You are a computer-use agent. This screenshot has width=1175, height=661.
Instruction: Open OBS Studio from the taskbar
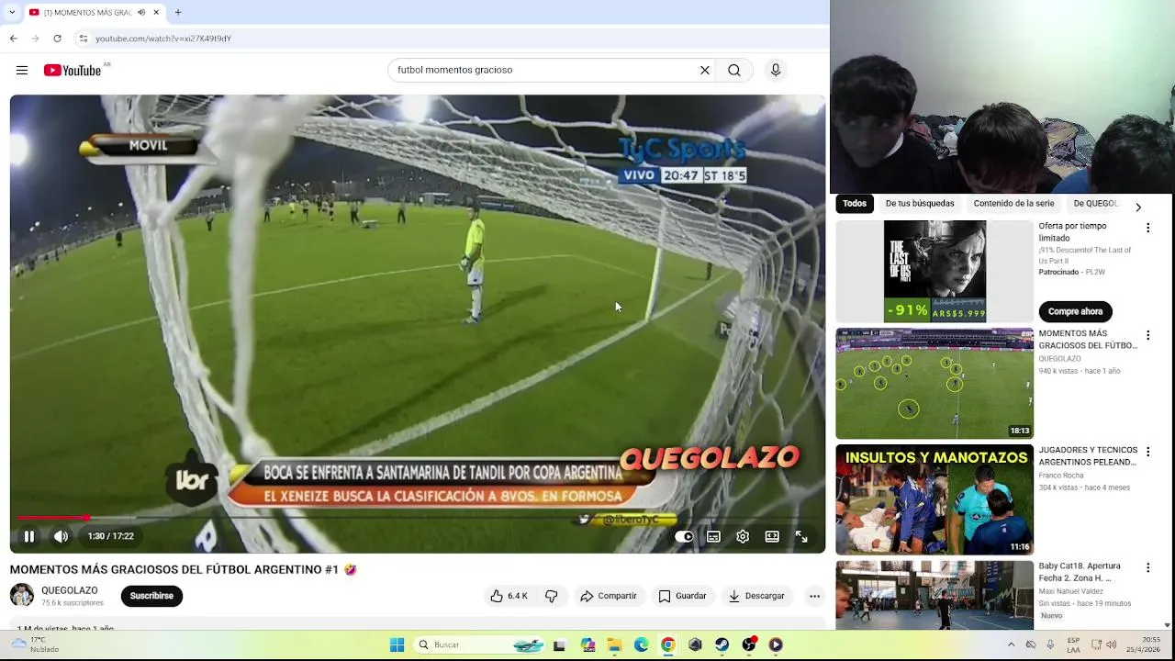749,645
